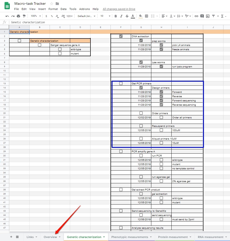Image resolution: width=230 pixels, height=241 pixels.
Task: Open the File menu
Action: [17, 9]
